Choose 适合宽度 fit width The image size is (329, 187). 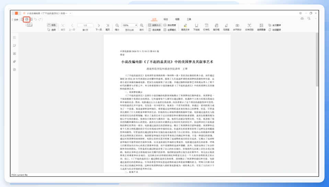(170, 25)
